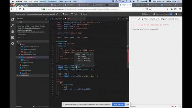Switch to the serverless GitHub browser tab

click(112, 5)
